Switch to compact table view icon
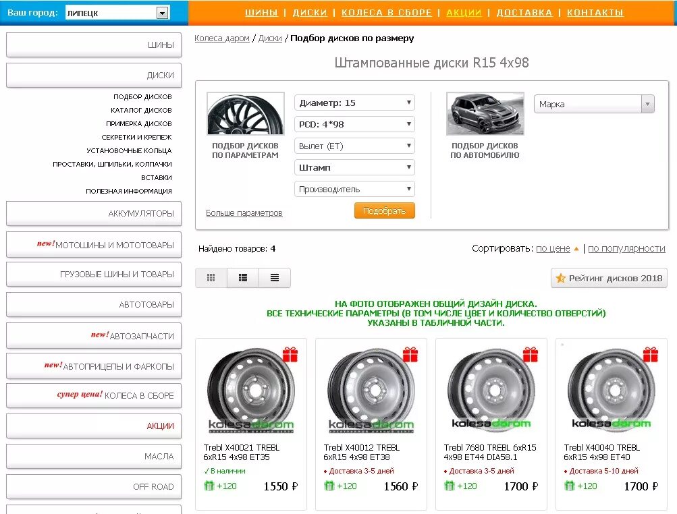The width and height of the screenshot is (677, 514). [275, 277]
